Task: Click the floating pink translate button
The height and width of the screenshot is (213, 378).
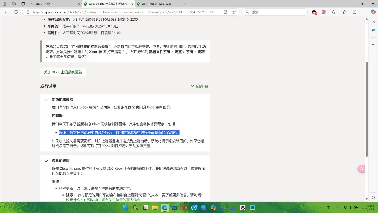Action: click(x=361, y=169)
